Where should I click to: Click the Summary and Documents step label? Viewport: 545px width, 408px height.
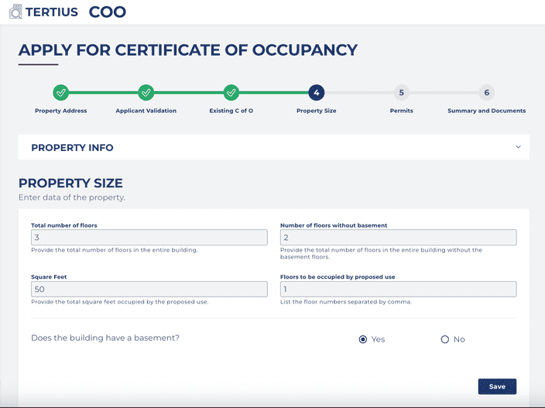486,111
